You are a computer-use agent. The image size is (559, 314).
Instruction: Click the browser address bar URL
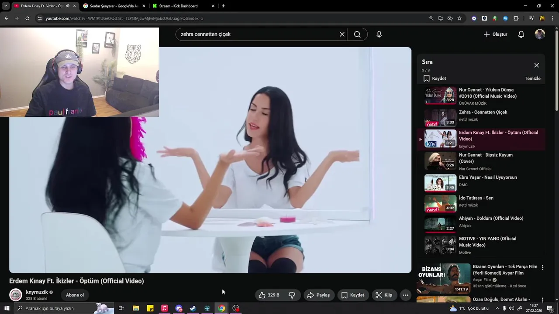tap(124, 18)
